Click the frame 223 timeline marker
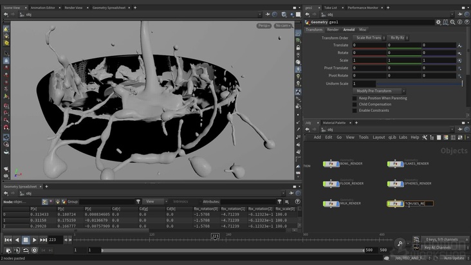This screenshot has height=265, width=471. pyautogui.click(x=215, y=237)
